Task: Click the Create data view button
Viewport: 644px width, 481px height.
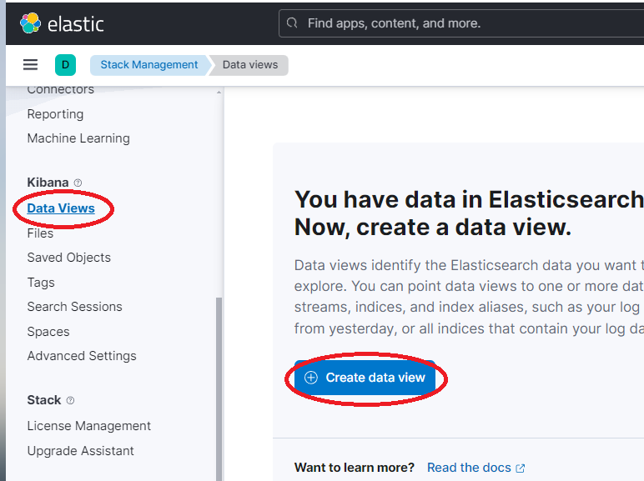Action: tap(365, 378)
